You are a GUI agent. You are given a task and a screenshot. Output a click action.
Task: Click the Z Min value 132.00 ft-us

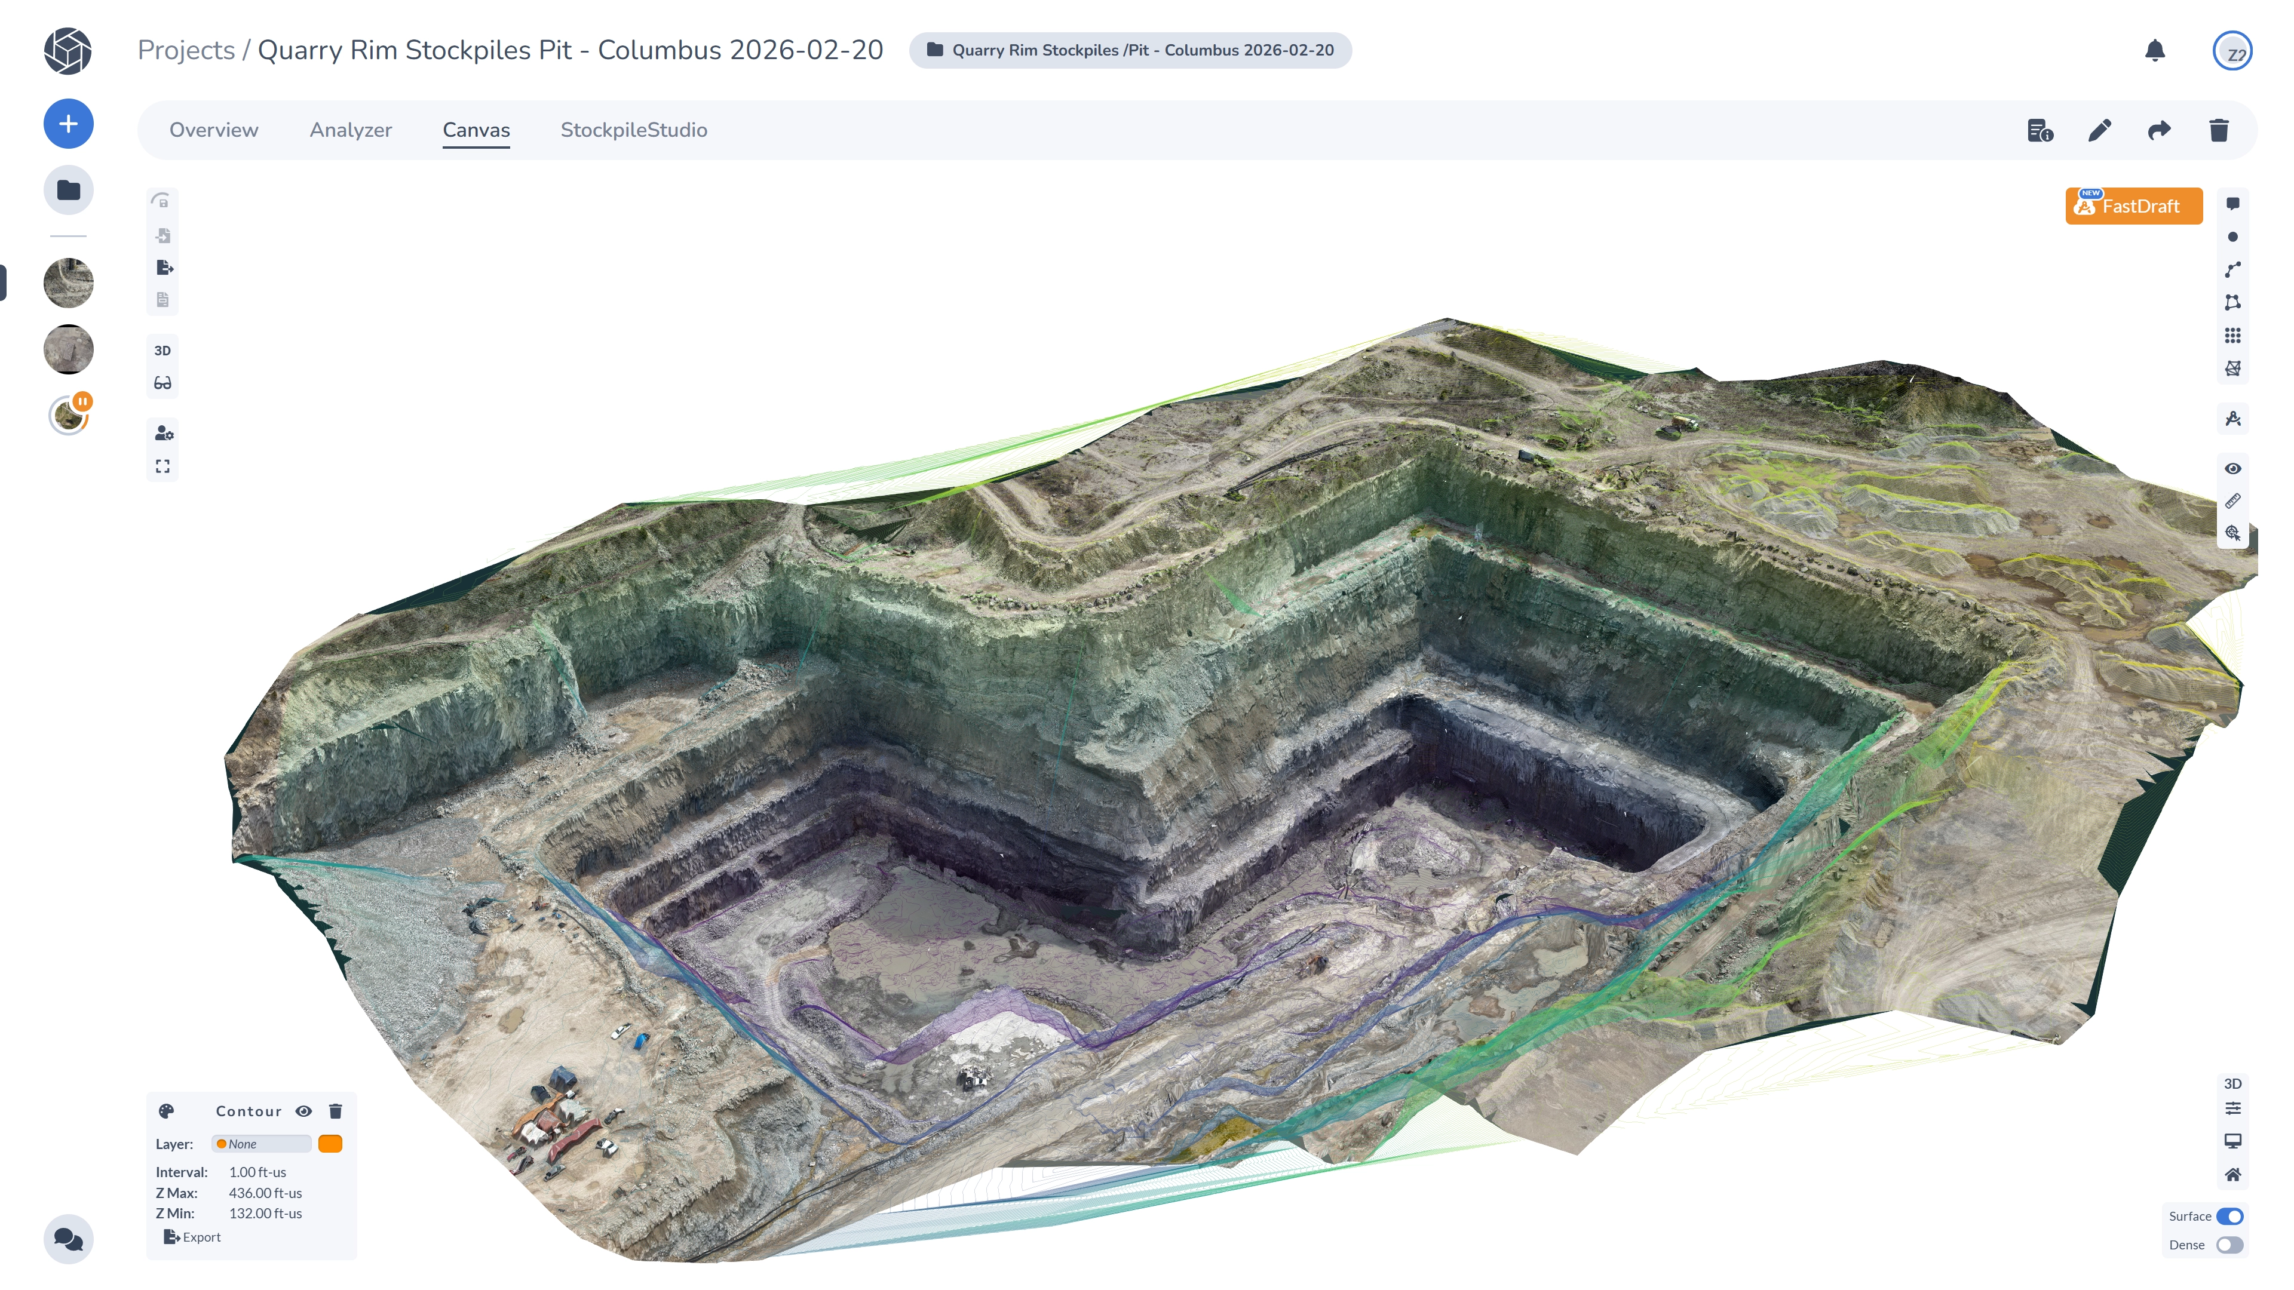(x=265, y=1214)
